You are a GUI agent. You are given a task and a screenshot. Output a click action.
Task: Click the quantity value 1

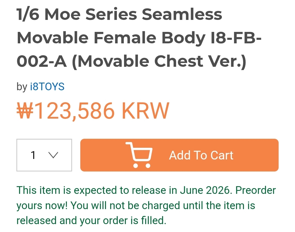click(x=33, y=155)
